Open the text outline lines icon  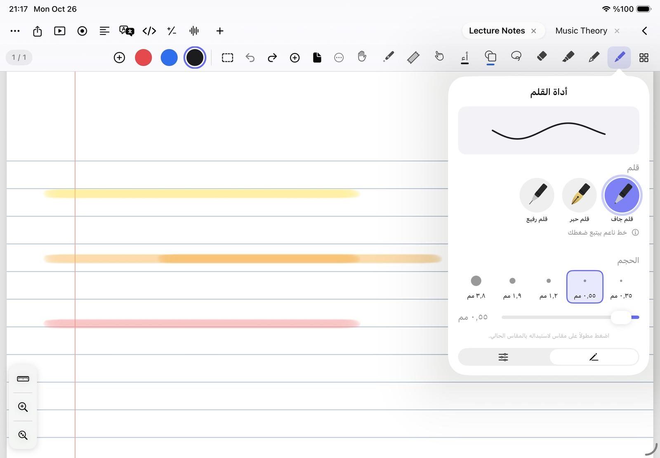tap(104, 31)
